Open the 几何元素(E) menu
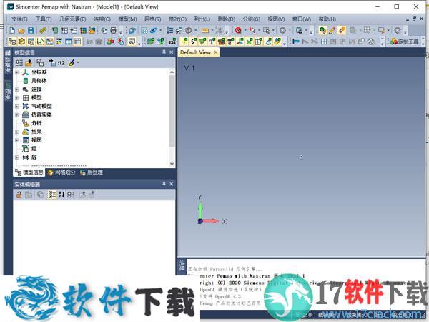The width and height of the screenshot is (429, 322). (x=72, y=19)
